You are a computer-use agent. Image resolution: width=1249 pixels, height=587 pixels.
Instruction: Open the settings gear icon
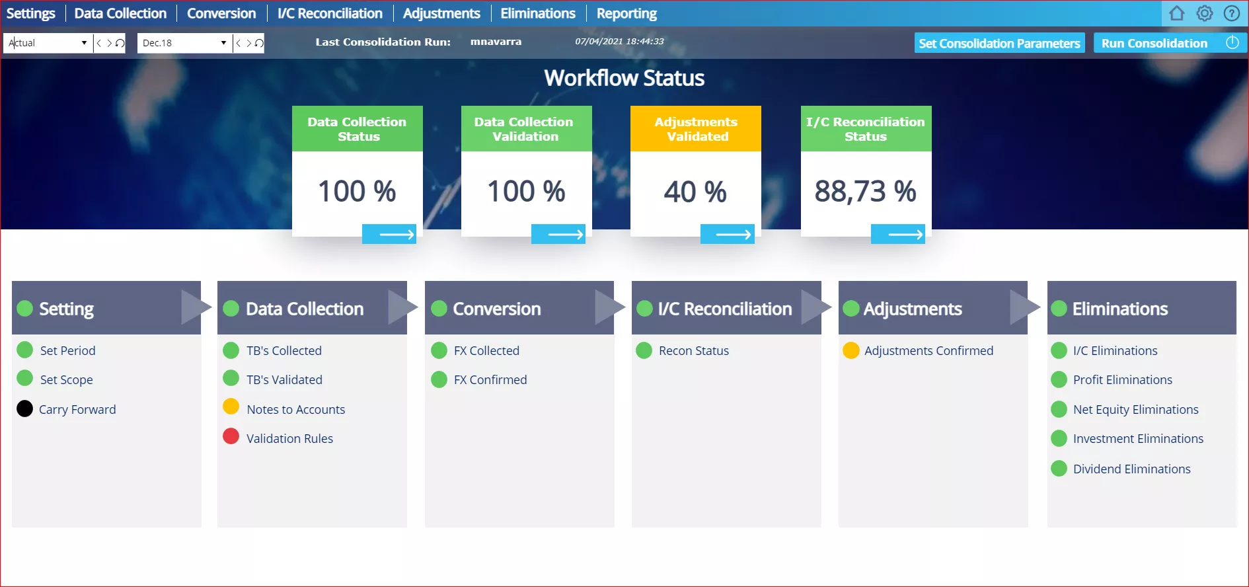1205,13
